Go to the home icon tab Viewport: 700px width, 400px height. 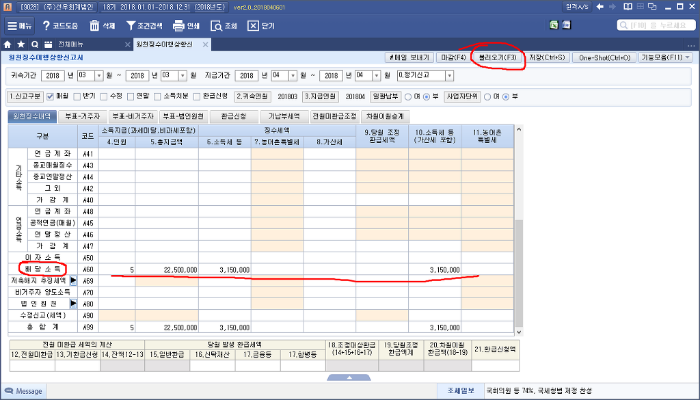coord(8,44)
